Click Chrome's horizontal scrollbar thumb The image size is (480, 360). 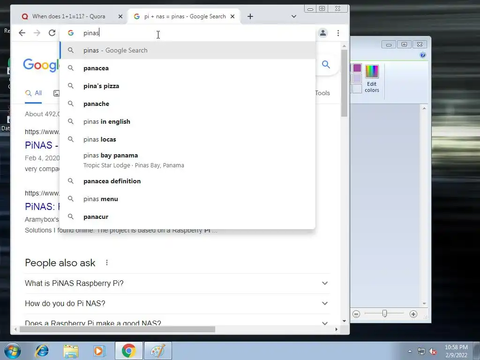pyautogui.click(x=117, y=330)
